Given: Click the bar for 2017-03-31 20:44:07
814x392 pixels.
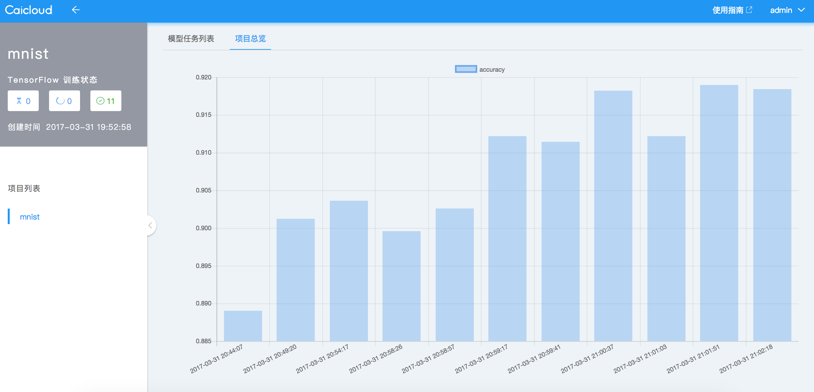Looking at the screenshot, I should (x=243, y=325).
